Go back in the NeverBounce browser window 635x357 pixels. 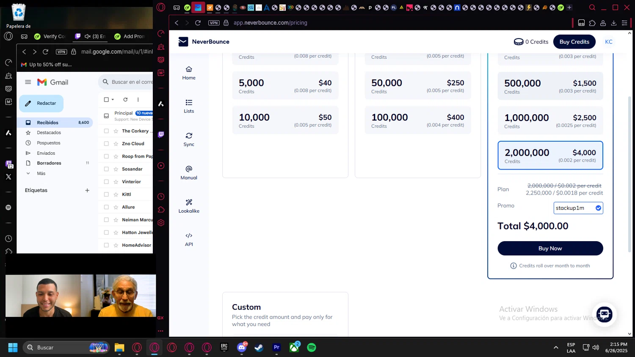177,23
